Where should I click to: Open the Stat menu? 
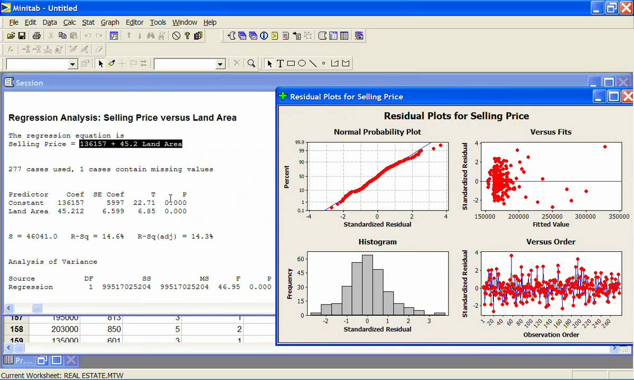pyautogui.click(x=88, y=22)
